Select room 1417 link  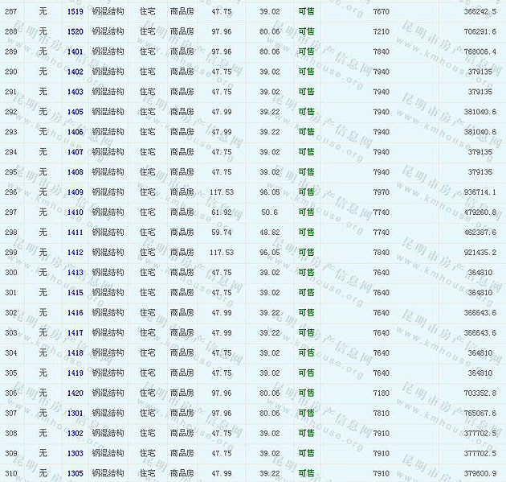tap(75, 333)
